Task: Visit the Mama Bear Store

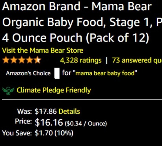Action: click(x=42, y=50)
